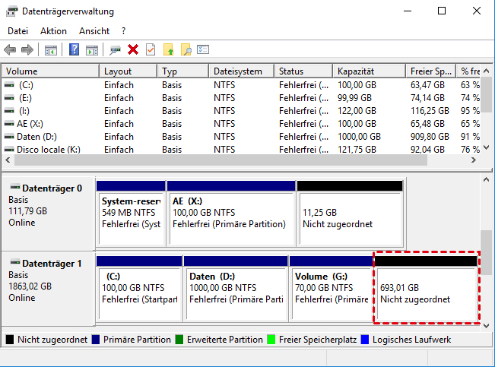The height and width of the screenshot is (367, 495).
Task: Open the Aktion menu
Action: click(53, 31)
